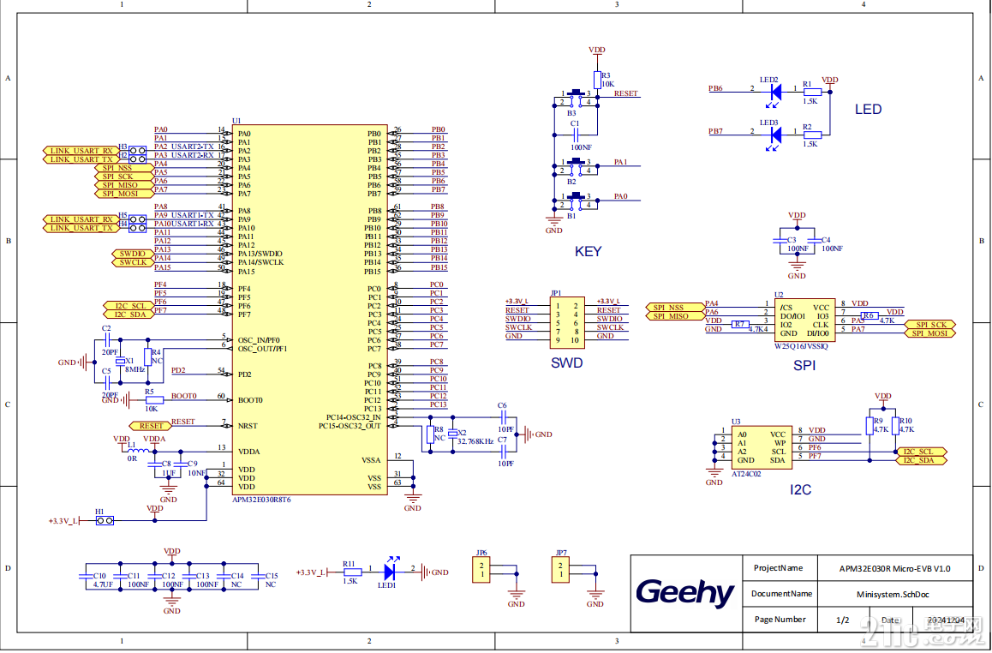Viewport: 992px width, 653px height.
Task: Click the 'NRST' pin name on U1
Action: click(x=248, y=426)
